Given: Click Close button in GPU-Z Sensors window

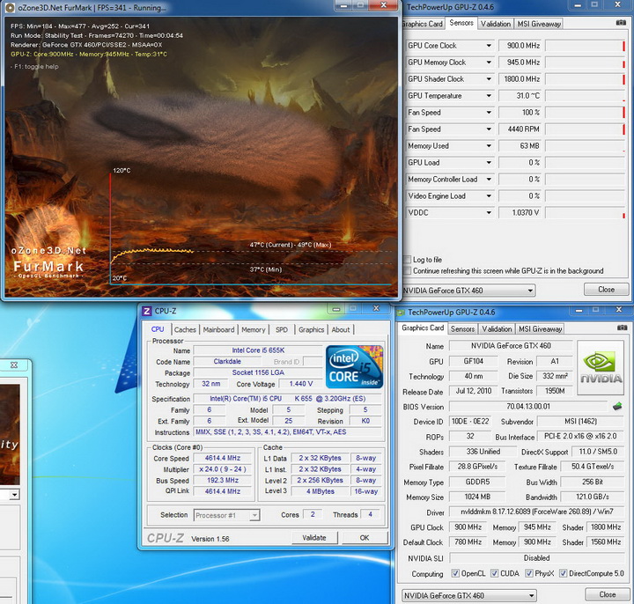Looking at the screenshot, I should [606, 290].
